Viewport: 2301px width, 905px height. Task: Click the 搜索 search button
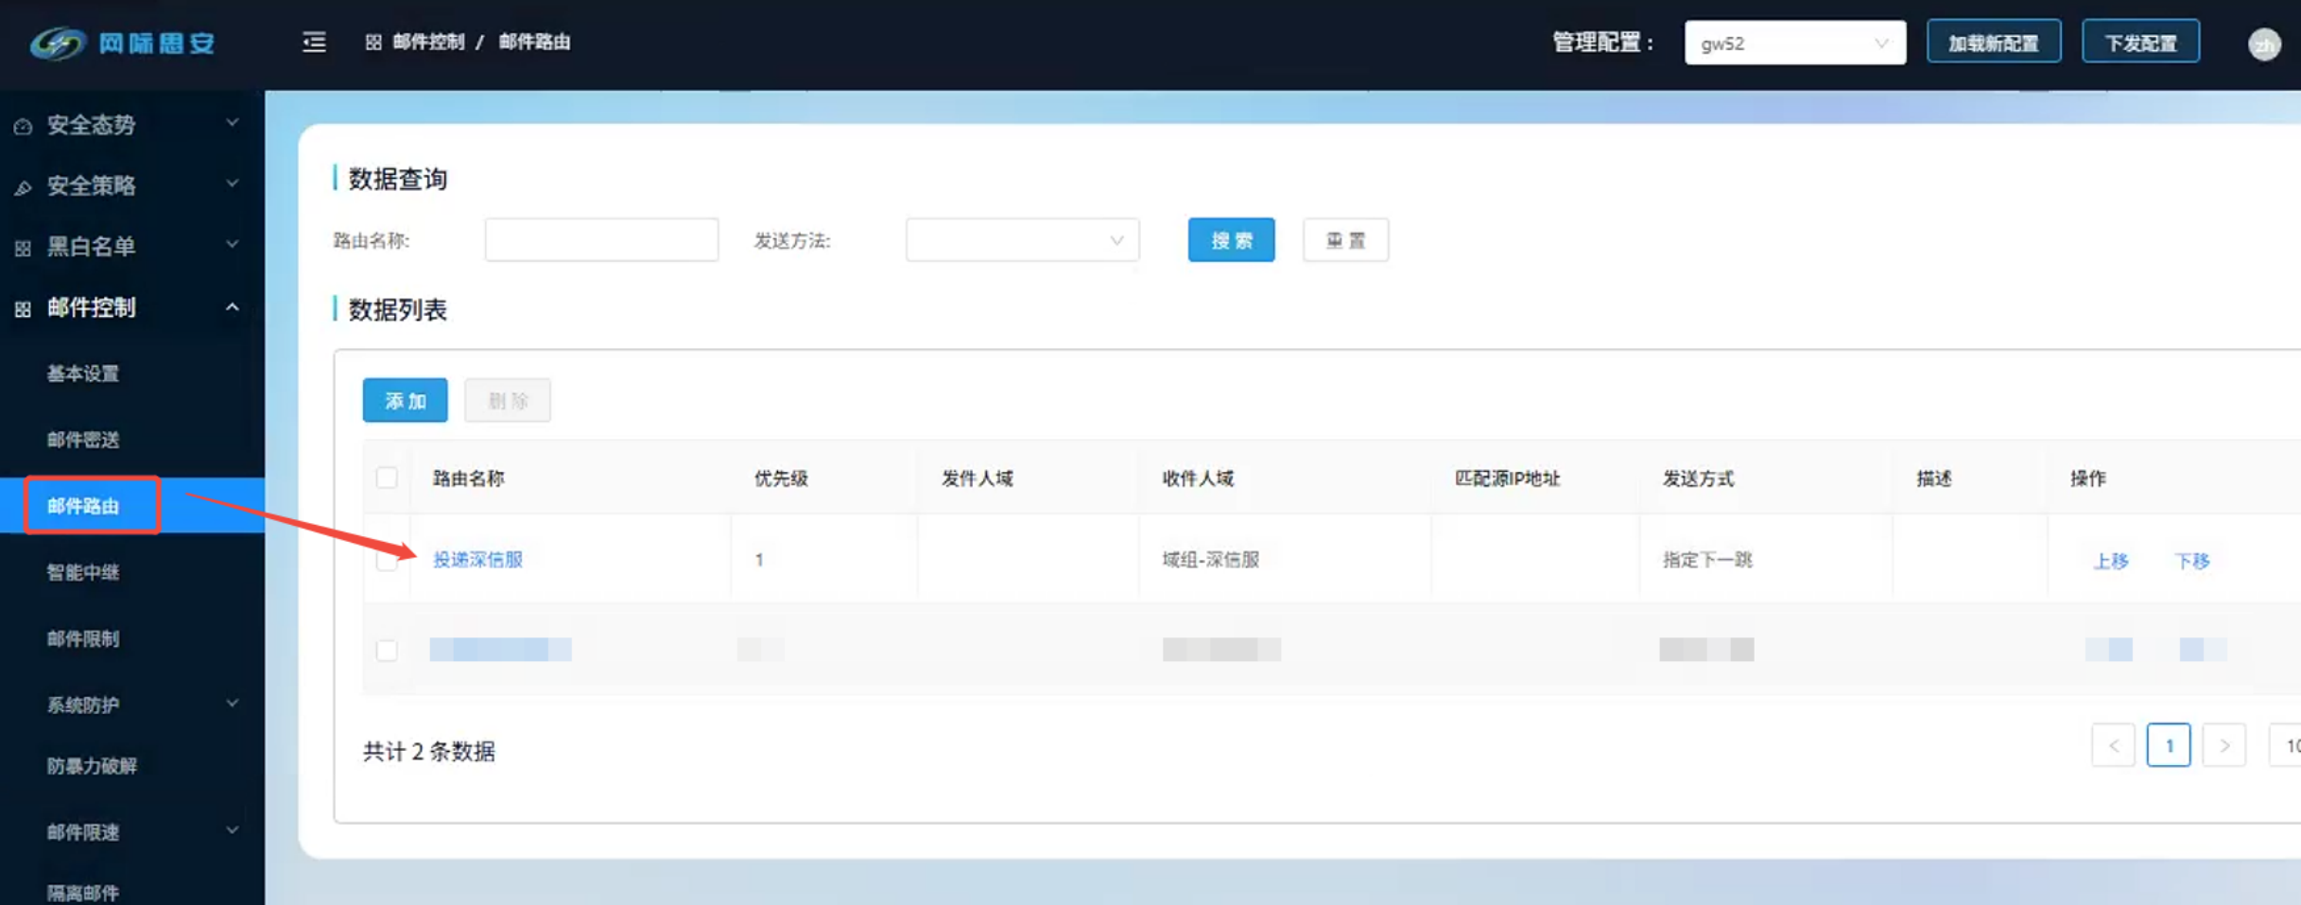[x=1230, y=240]
